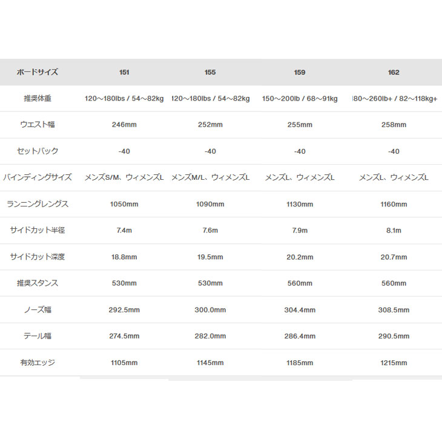Click the 304.4mm nose width value

(x=300, y=310)
